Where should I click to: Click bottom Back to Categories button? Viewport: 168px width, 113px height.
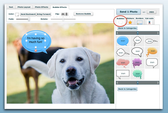127,89
